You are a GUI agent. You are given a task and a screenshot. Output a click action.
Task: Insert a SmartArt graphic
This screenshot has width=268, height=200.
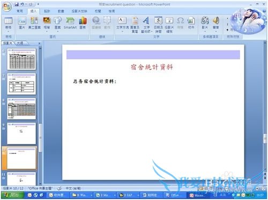point(70,23)
